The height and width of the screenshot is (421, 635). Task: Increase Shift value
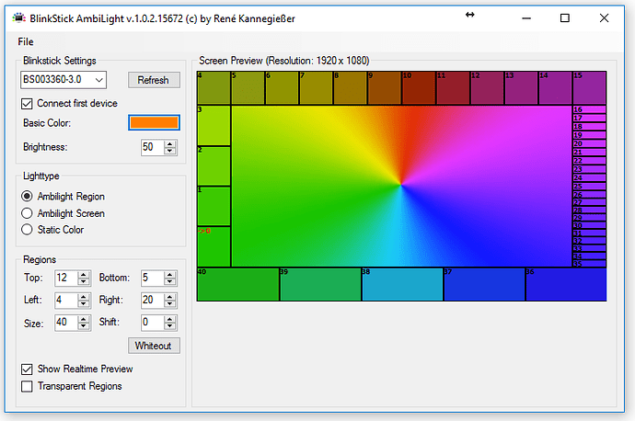[170, 319]
